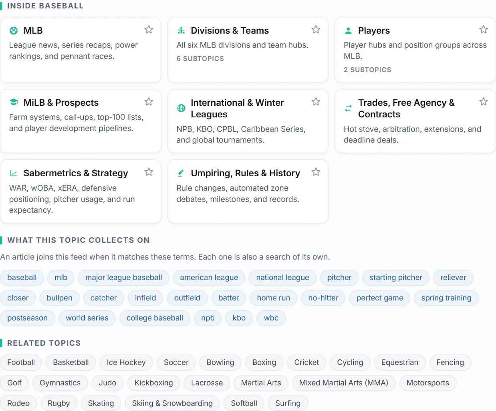Star the Divisions & Teams card

point(316,30)
